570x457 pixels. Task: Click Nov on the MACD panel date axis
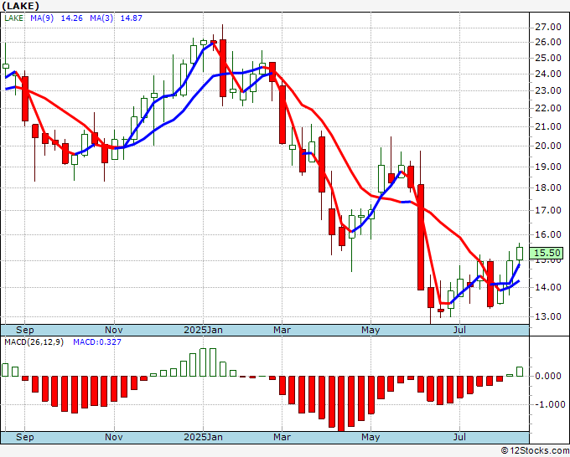(x=114, y=437)
